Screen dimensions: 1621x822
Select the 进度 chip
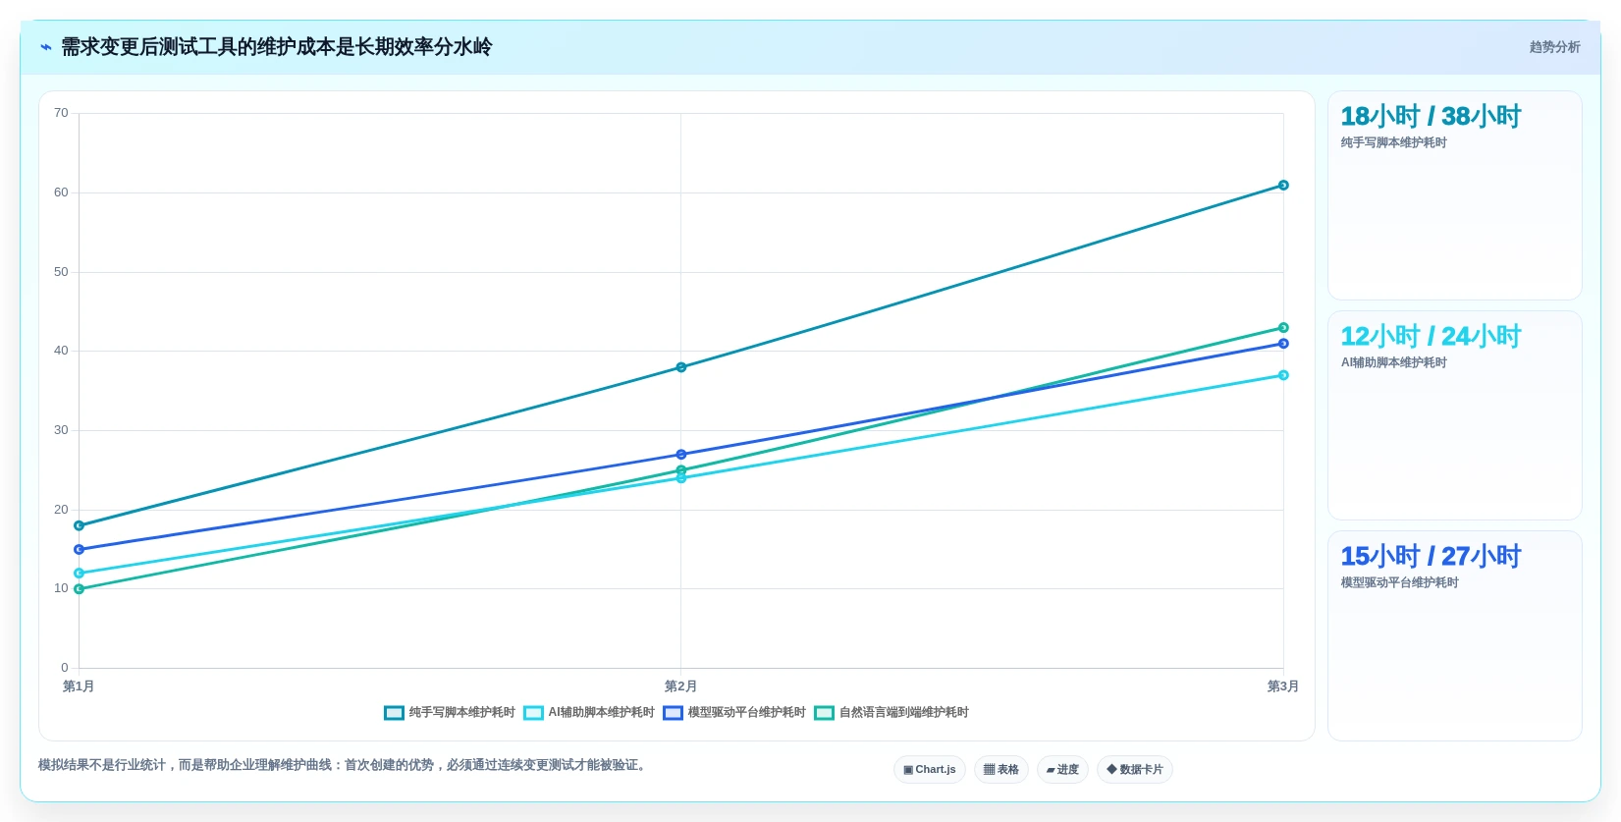point(1062,769)
